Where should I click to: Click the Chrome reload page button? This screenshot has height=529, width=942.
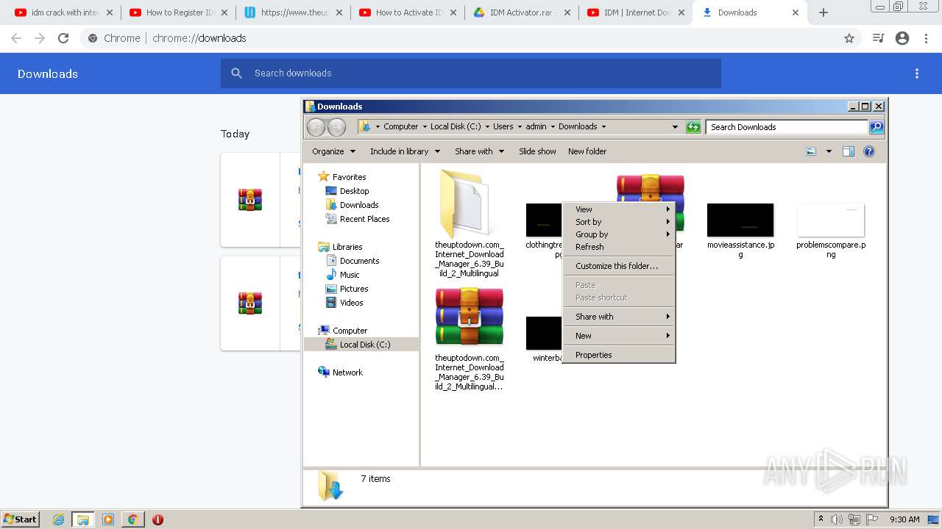coord(63,38)
